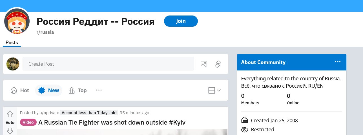Viewport: 363px width, 135px height.
Task: Click the community description text
Action: [x=291, y=82]
